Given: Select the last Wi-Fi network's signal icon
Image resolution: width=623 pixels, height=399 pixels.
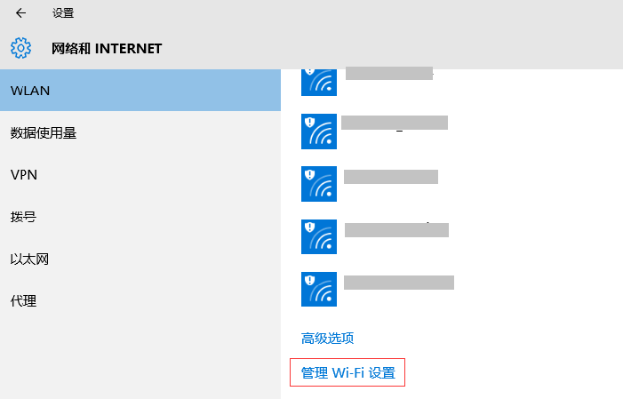Looking at the screenshot, I should 319,289.
